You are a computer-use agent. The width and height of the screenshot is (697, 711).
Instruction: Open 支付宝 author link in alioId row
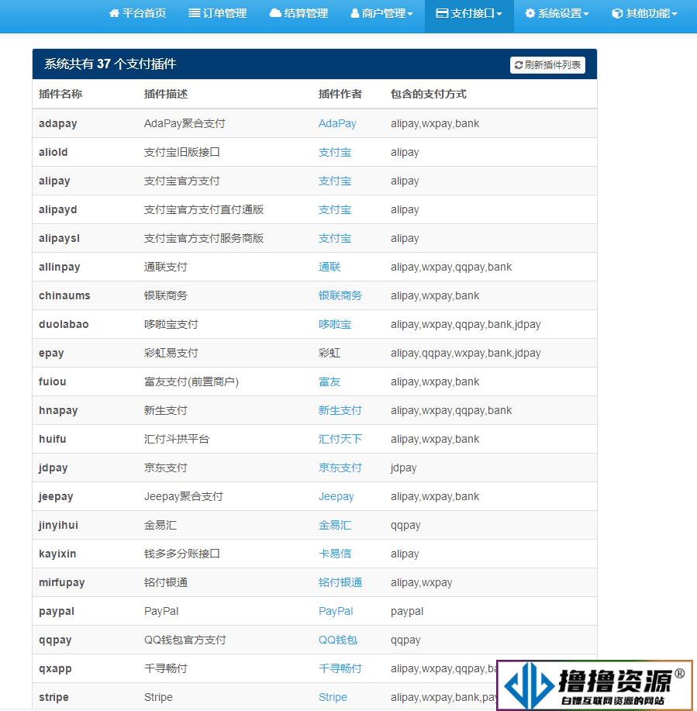335,152
